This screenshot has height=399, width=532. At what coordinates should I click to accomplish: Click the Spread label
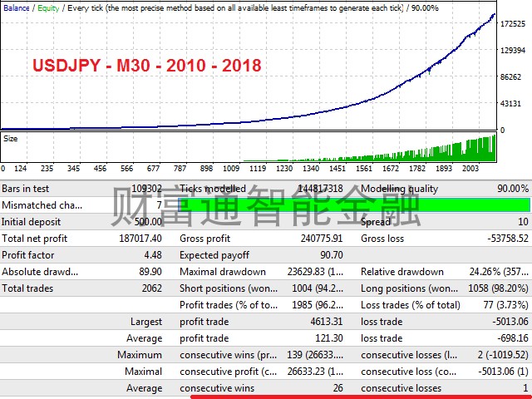point(376,222)
